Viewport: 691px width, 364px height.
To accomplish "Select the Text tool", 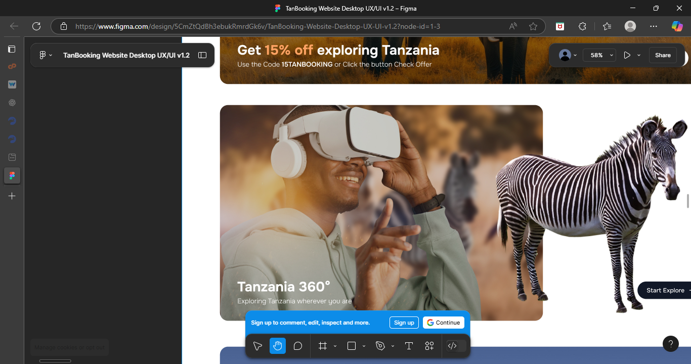I will tap(409, 346).
